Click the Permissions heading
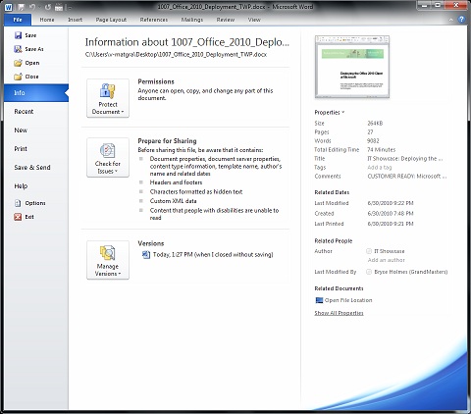This screenshot has height=414, width=471. pos(156,81)
